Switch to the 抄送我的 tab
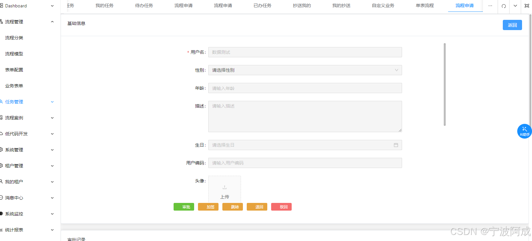 click(302, 6)
